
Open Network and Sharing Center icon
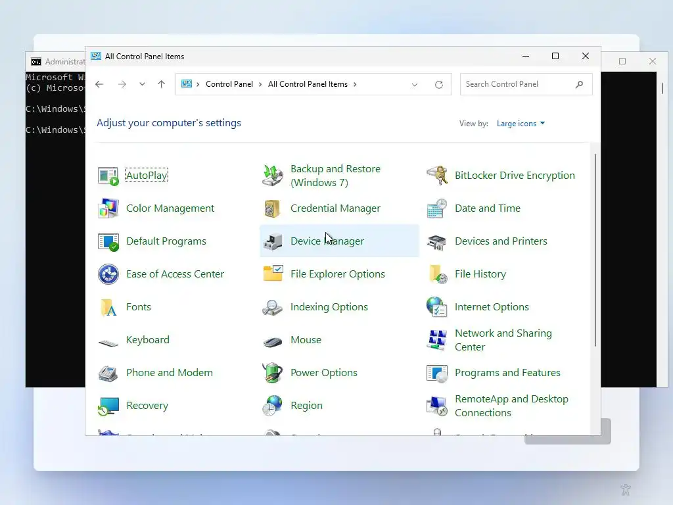[x=437, y=340]
